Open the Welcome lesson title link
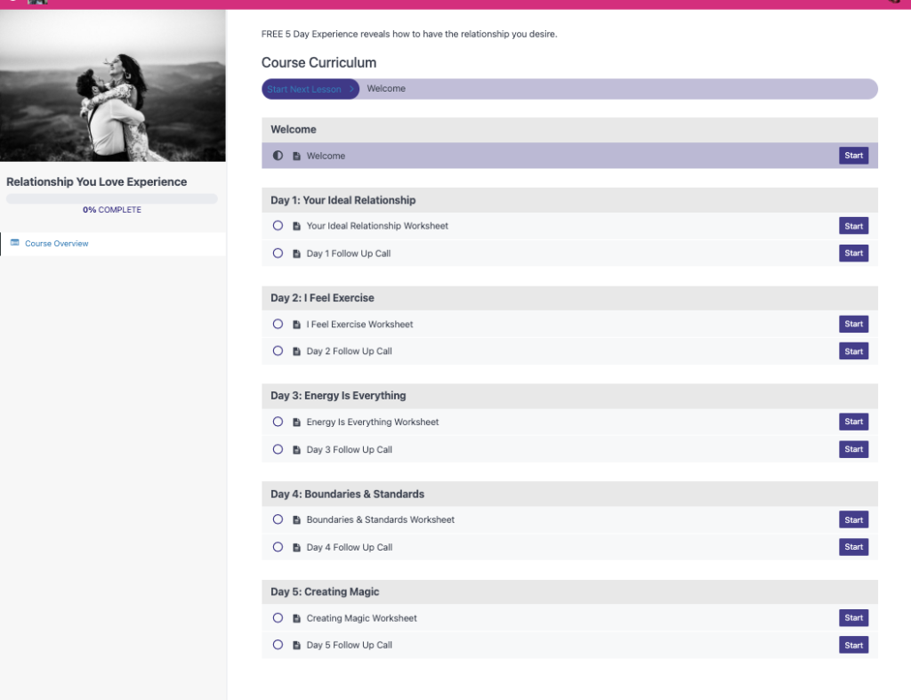 click(326, 156)
